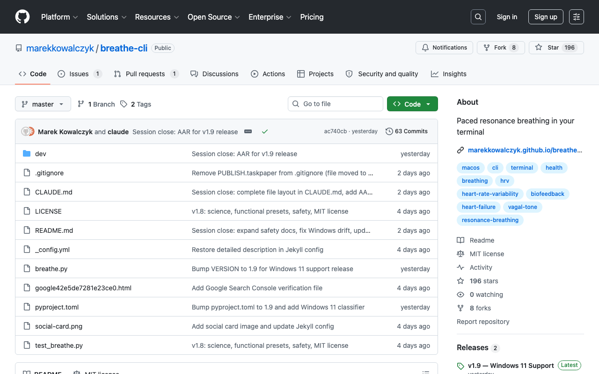Open the green Code dropdown button
599x374 pixels.
(412, 104)
